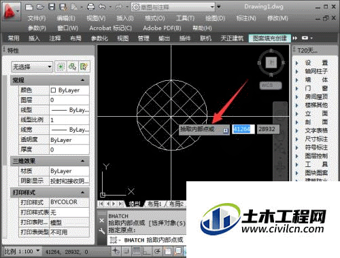Click the Select Objects icon in Properties panel
The height and width of the screenshot is (258, 340).
pos(72,67)
